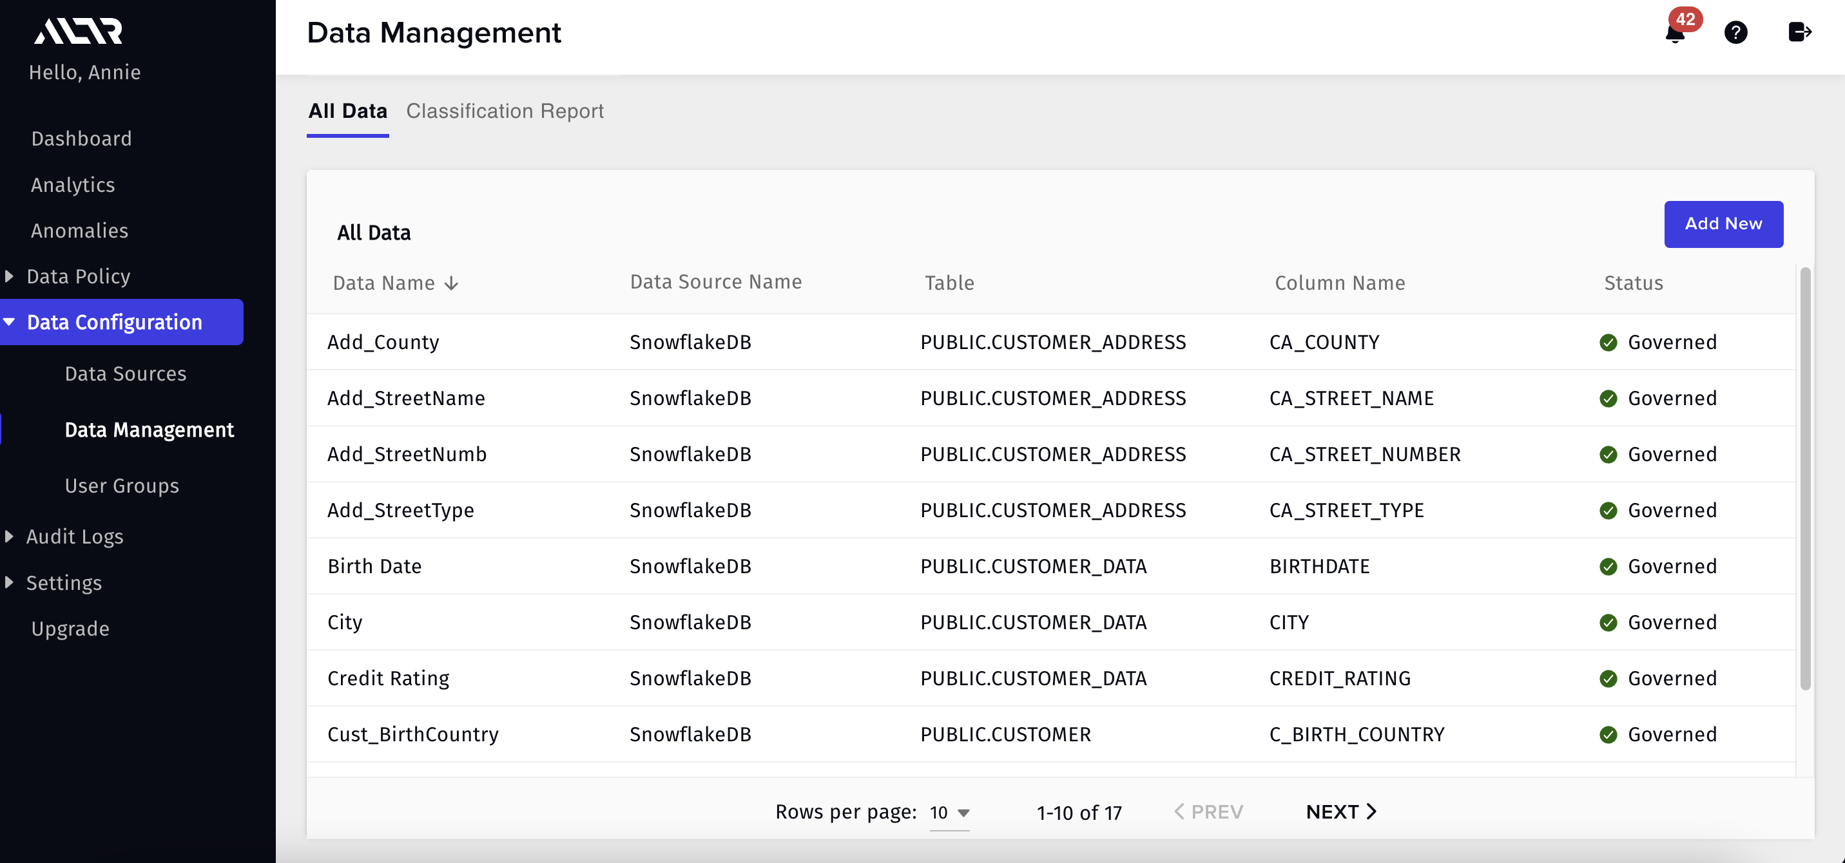1845x863 pixels.
Task: Open User Groups in sidebar
Action: point(122,486)
